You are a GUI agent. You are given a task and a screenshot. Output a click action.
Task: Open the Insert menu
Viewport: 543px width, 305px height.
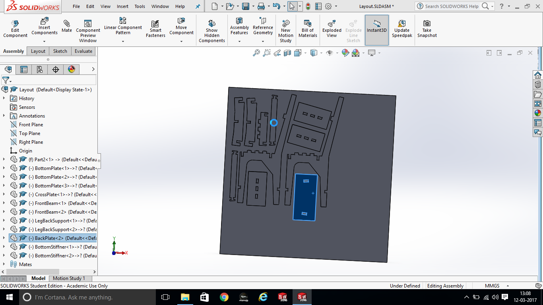122,6
